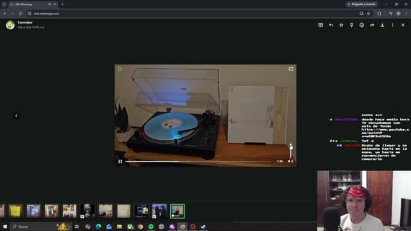Open the message in chat icon
This screenshot has height=231, width=411.
pos(320,25)
